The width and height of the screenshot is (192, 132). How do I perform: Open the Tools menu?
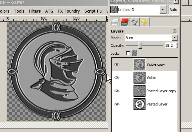point(19,11)
